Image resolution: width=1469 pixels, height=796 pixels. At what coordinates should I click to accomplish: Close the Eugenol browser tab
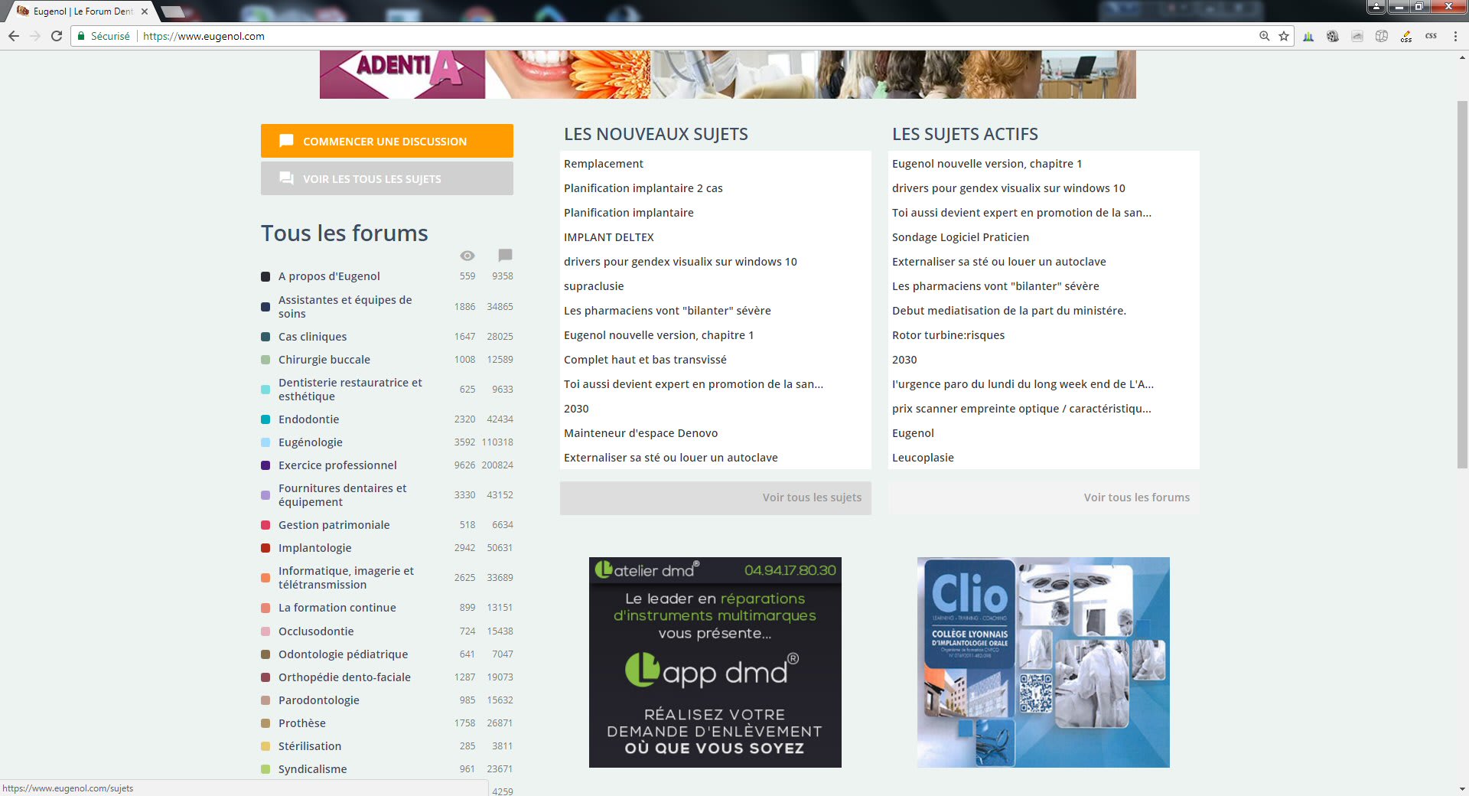[145, 11]
